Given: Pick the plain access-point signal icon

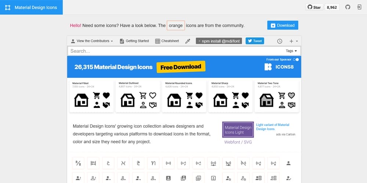Looking at the screenshot, I should [x=168, y=163].
